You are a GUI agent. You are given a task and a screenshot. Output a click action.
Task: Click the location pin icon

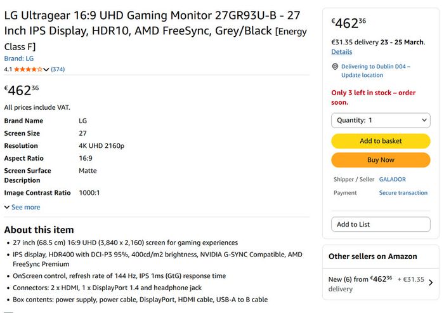(x=335, y=67)
